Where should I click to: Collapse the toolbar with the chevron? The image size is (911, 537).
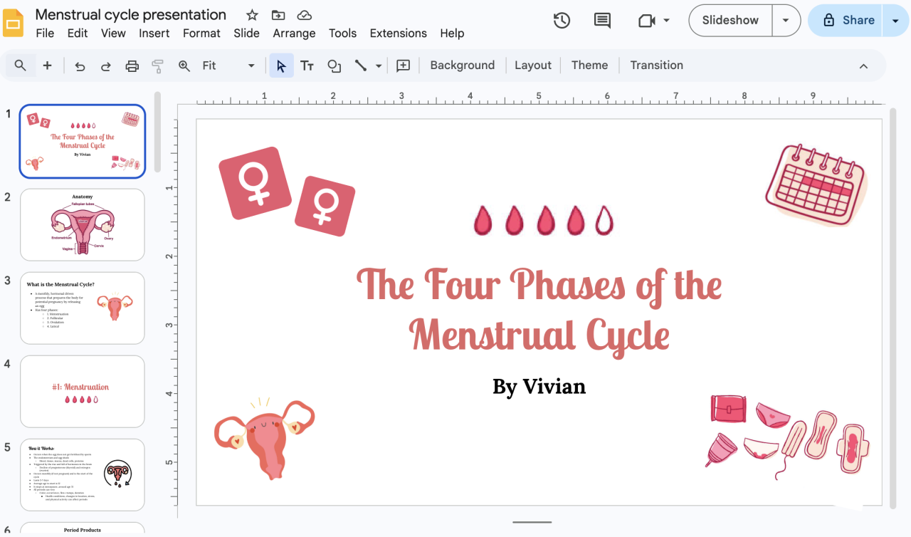[x=863, y=66]
